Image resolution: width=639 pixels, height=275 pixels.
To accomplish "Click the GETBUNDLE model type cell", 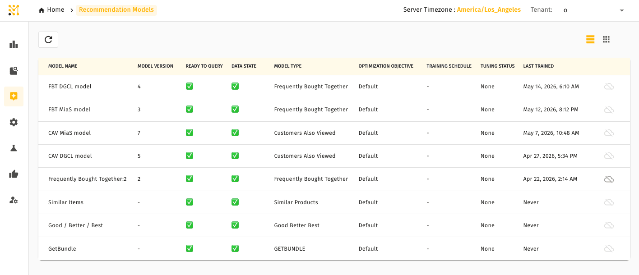I will 290,249.
